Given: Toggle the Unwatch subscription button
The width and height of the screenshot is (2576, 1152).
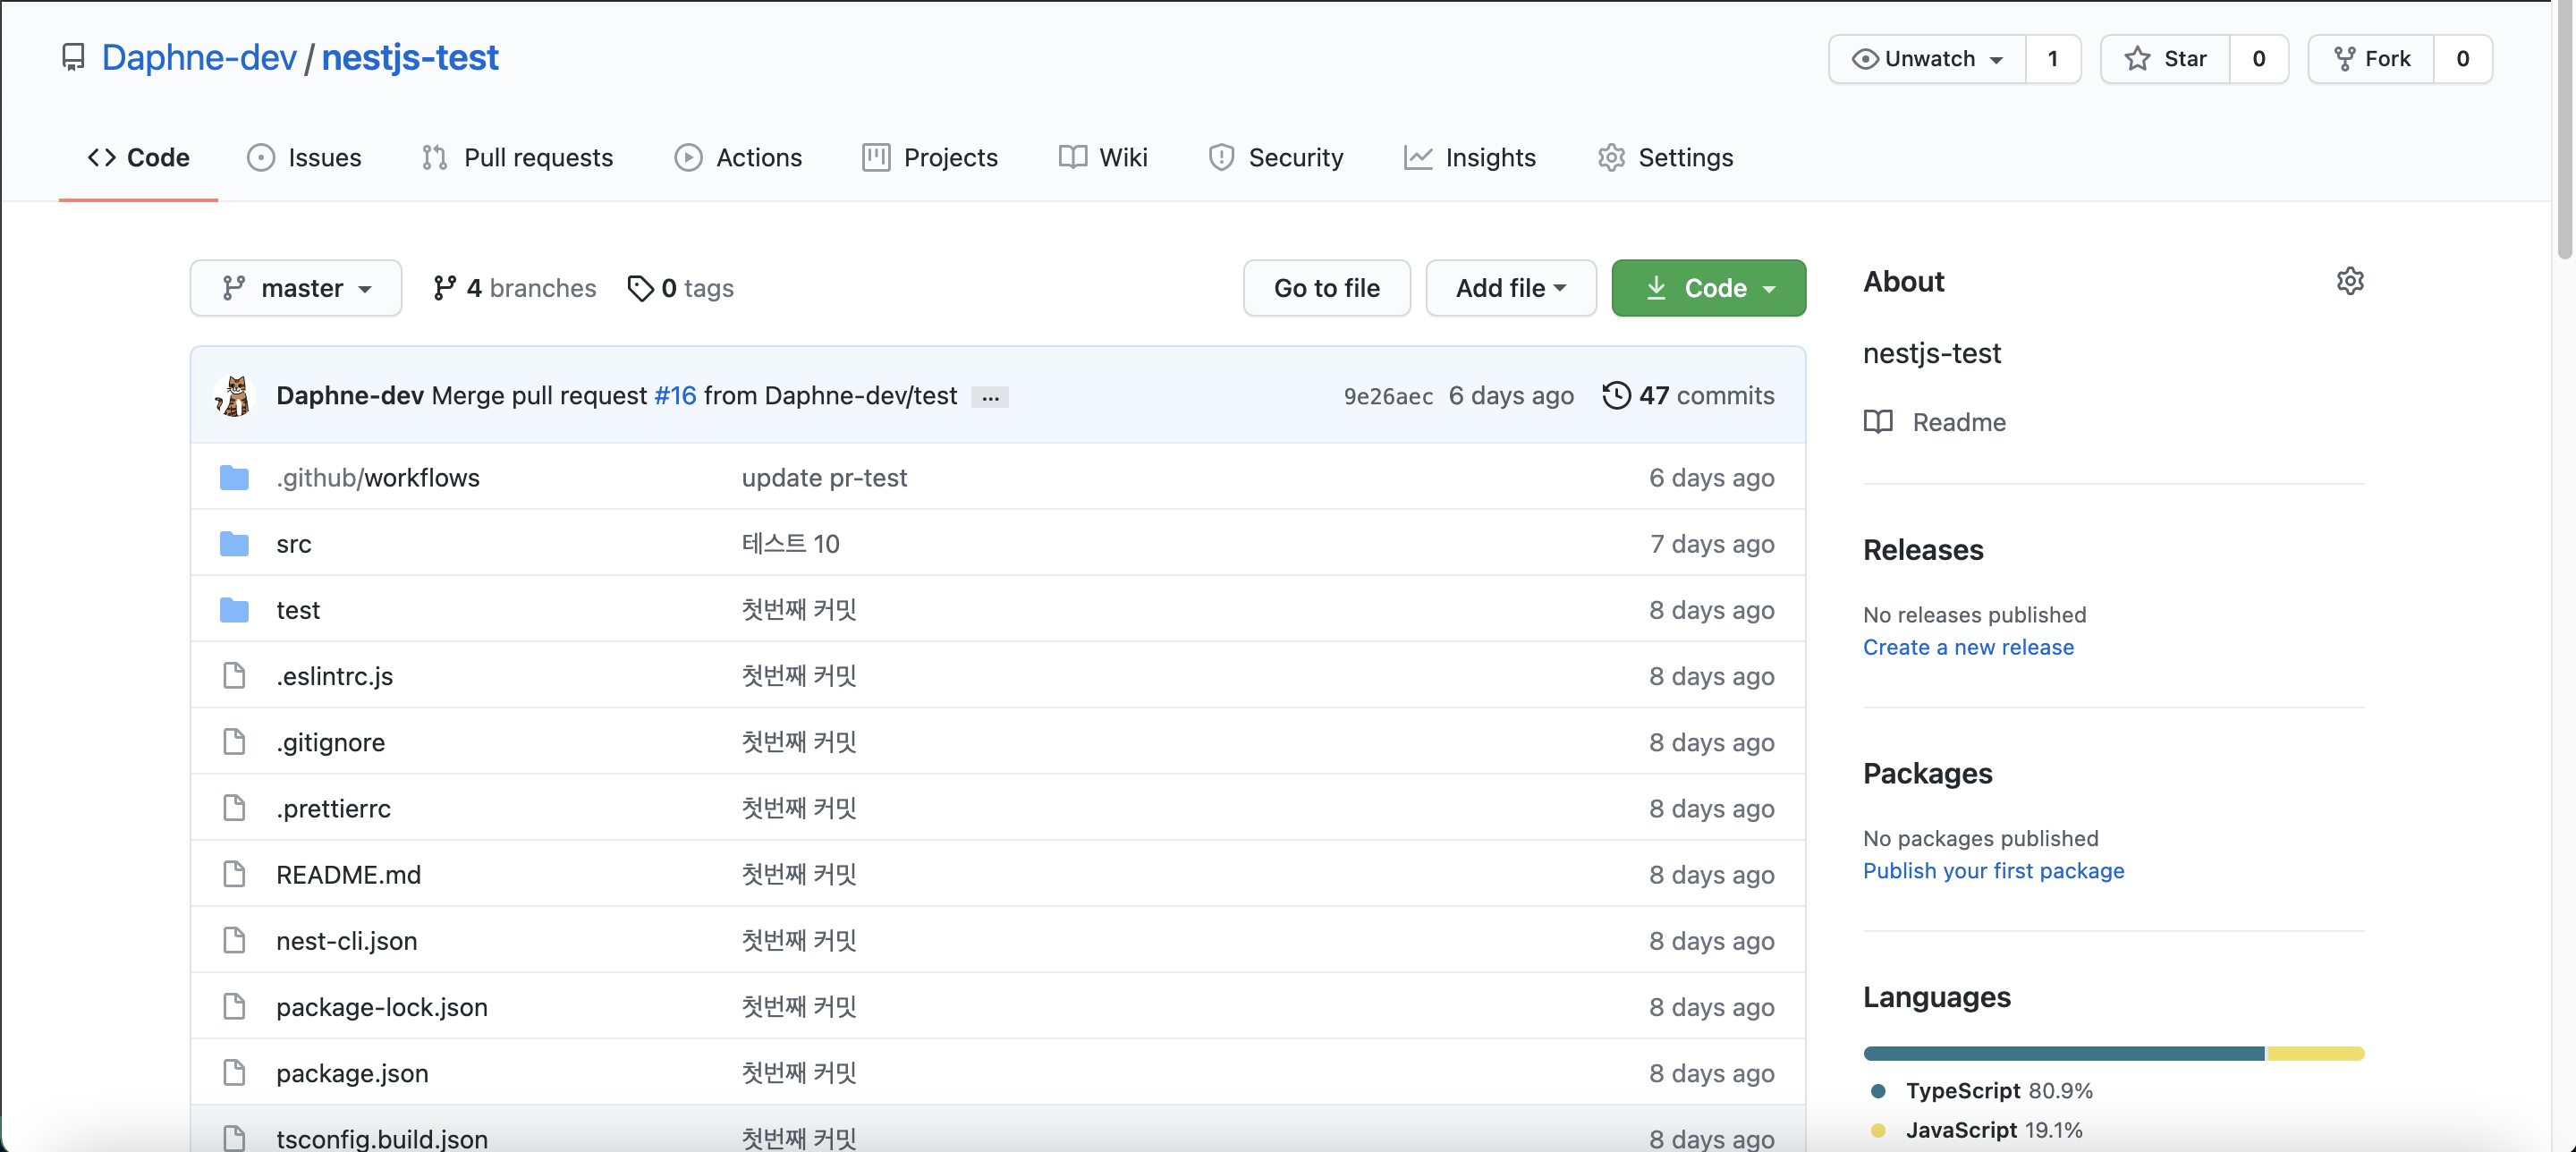Looking at the screenshot, I should click(x=1927, y=59).
